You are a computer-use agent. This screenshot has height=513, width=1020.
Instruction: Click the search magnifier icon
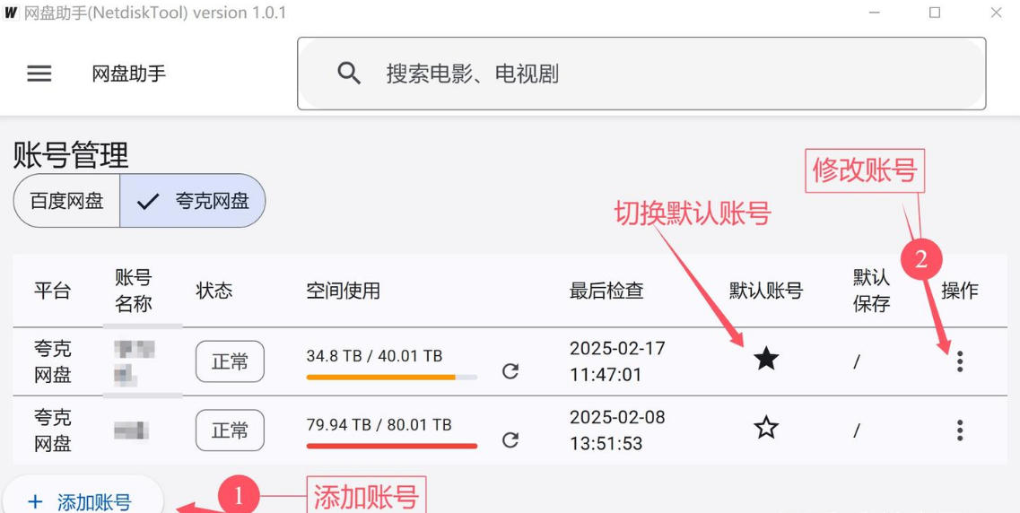click(349, 74)
